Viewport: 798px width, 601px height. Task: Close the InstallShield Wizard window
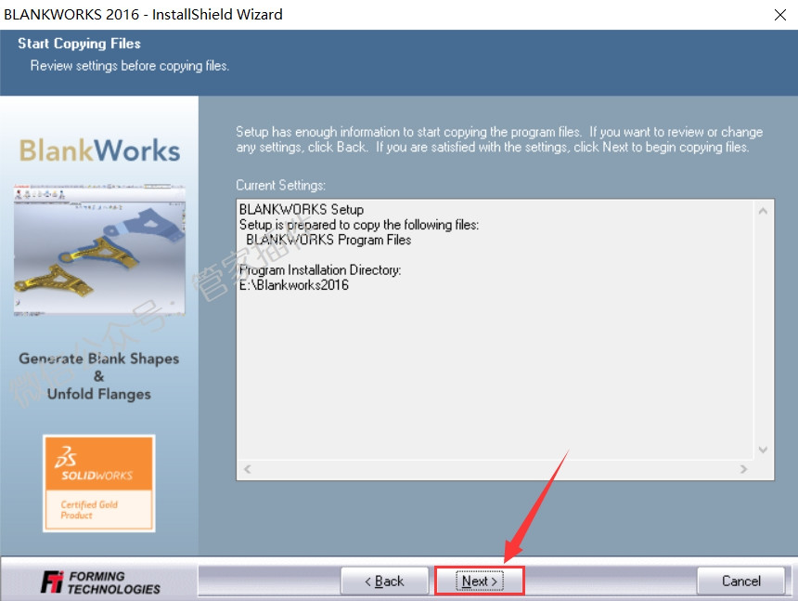[780, 15]
